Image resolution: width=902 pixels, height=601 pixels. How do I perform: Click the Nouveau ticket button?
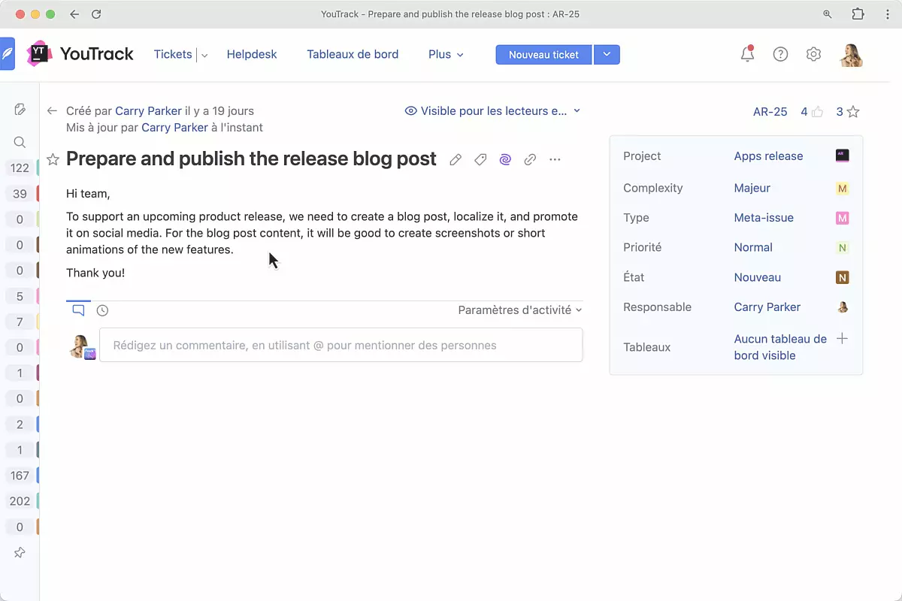pos(543,54)
